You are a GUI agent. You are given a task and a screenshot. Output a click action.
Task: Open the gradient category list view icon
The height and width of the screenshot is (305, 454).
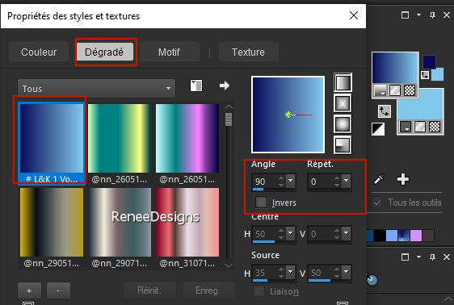(x=196, y=86)
